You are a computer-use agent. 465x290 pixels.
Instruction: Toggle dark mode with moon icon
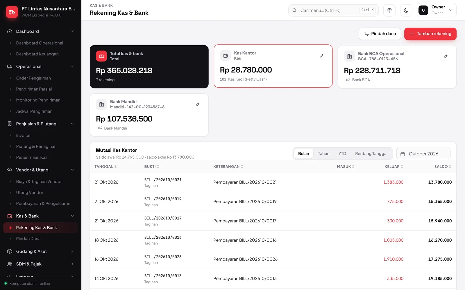[x=406, y=10]
